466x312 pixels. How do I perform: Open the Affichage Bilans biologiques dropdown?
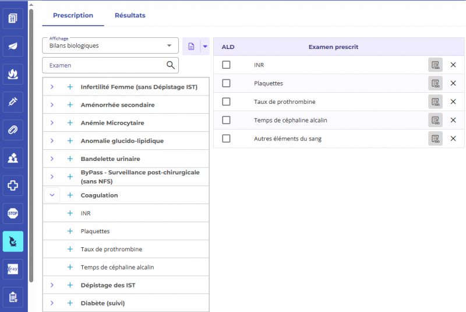point(110,45)
